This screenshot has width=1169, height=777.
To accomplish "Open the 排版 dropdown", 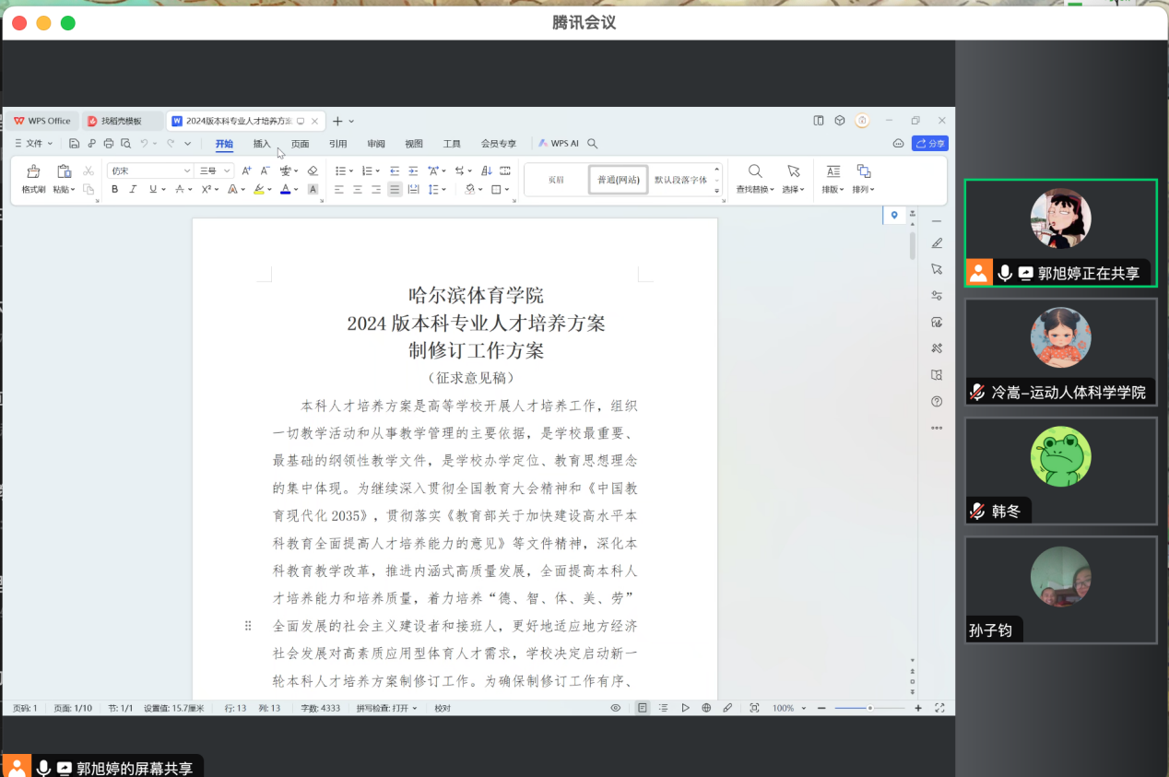I will [832, 189].
